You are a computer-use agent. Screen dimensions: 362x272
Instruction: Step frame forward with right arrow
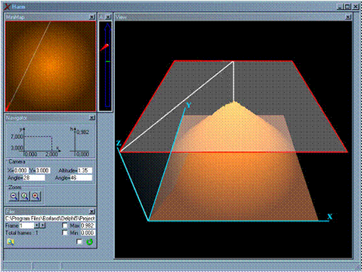(x=43, y=225)
